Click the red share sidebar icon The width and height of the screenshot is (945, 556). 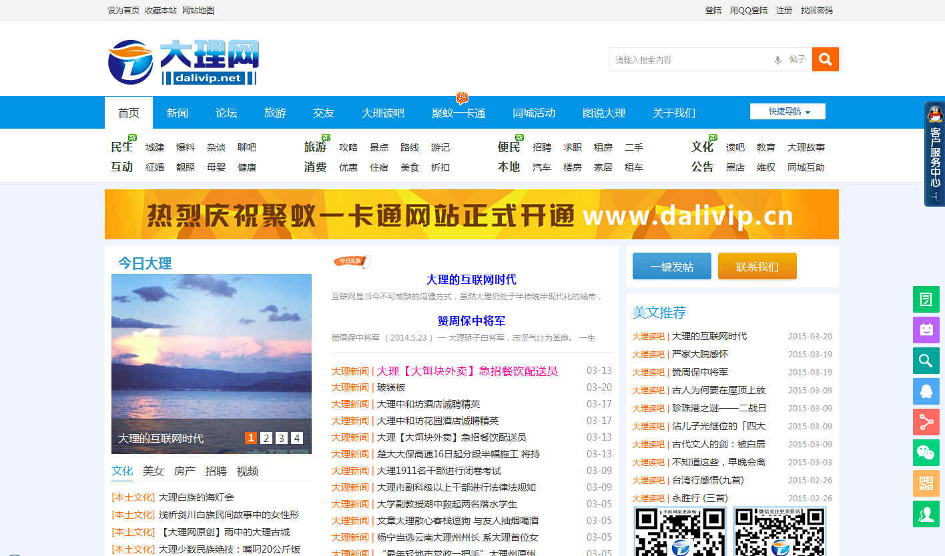[926, 422]
